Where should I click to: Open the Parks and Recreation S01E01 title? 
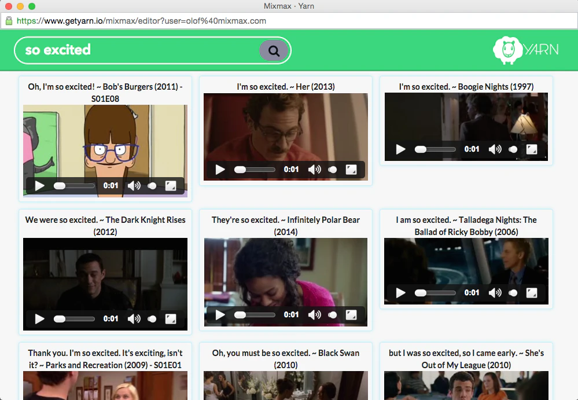tap(105, 359)
